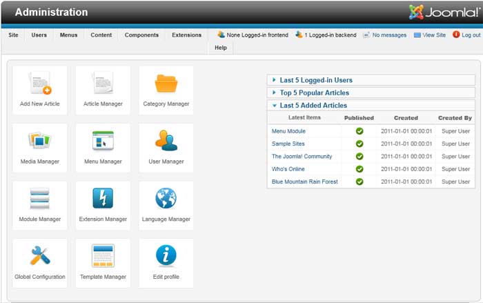Toggle published status of Who's Online
The height and width of the screenshot is (303, 483).
pyautogui.click(x=359, y=169)
